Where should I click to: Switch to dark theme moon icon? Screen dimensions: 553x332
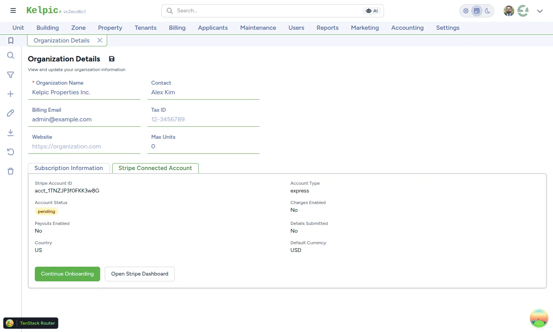pyautogui.click(x=488, y=11)
